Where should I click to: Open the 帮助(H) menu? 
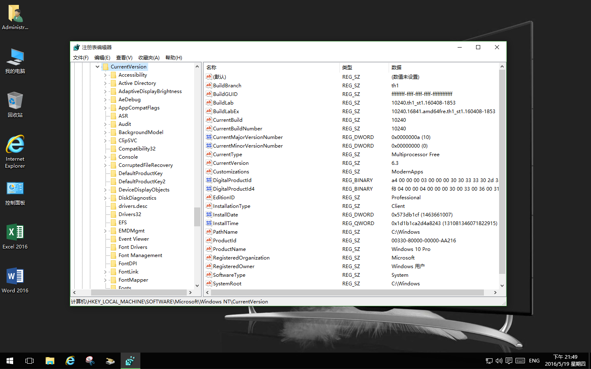[x=174, y=58]
